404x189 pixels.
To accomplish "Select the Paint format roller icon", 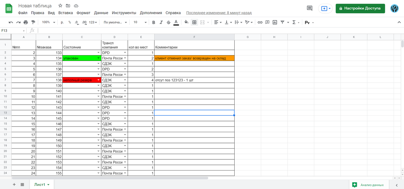I will point(33,22).
